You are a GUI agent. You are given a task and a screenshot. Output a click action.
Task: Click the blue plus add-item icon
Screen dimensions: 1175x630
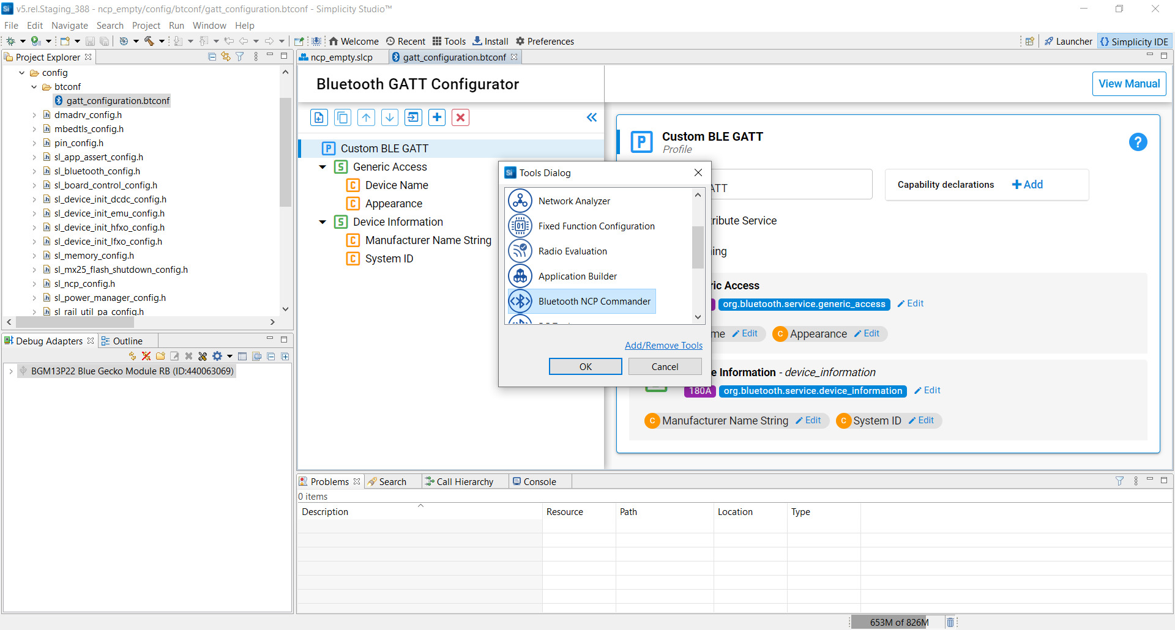click(437, 117)
